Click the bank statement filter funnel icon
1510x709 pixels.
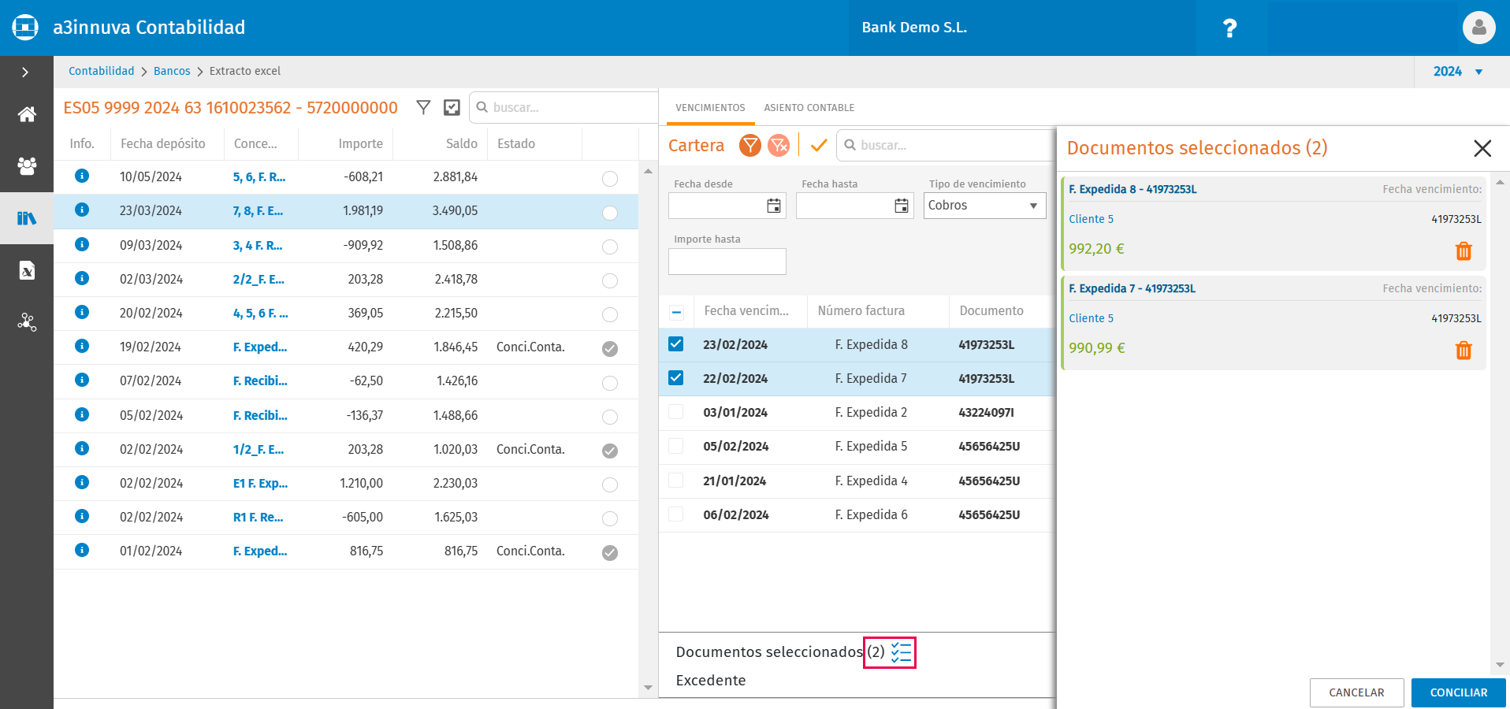tap(423, 107)
